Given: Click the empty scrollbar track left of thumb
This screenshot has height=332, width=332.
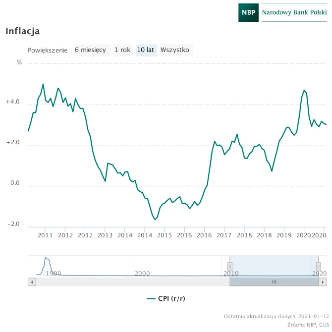Looking at the screenshot, I should (x=132, y=282).
